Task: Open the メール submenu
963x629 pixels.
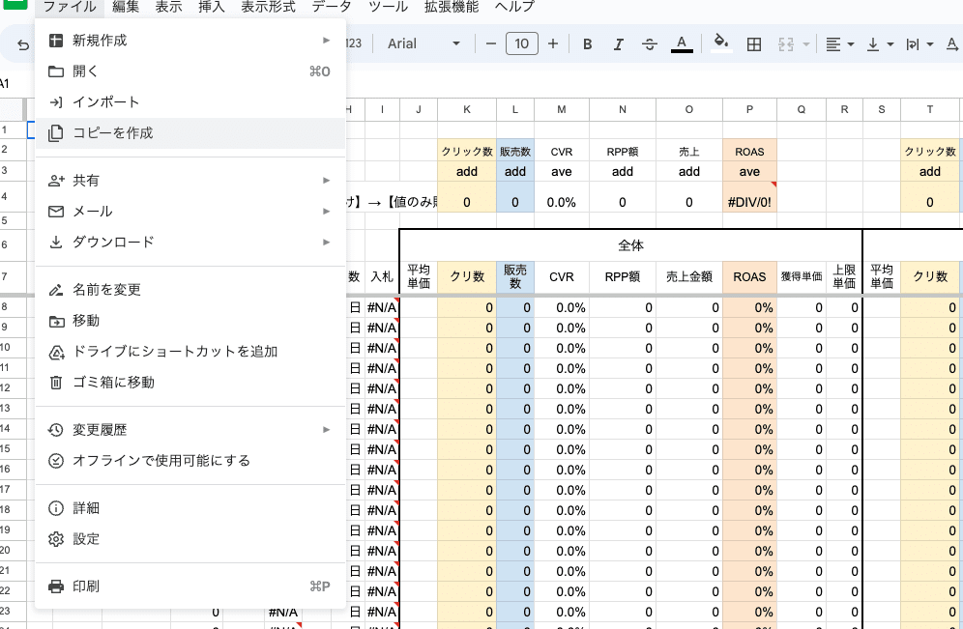Action: [190, 211]
